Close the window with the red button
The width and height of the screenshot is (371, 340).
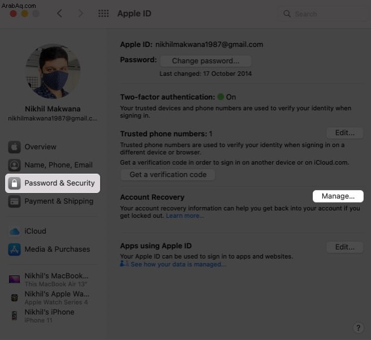coord(13,14)
